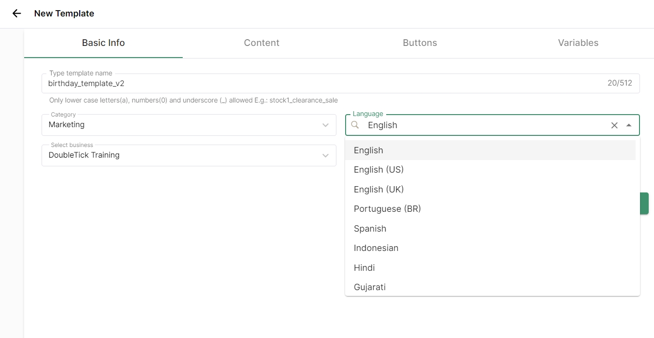This screenshot has width=654, height=338.
Task: Expand the Select business dropdown chevron
Action: [x=325, y=156]
